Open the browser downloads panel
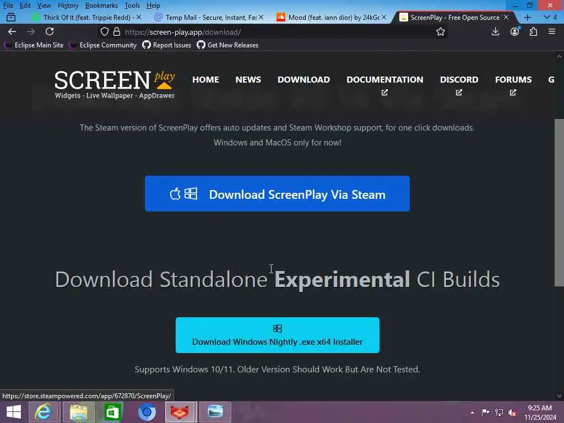Image resolution: width=564 pixels, height=423 pixels. coord(495,31)
